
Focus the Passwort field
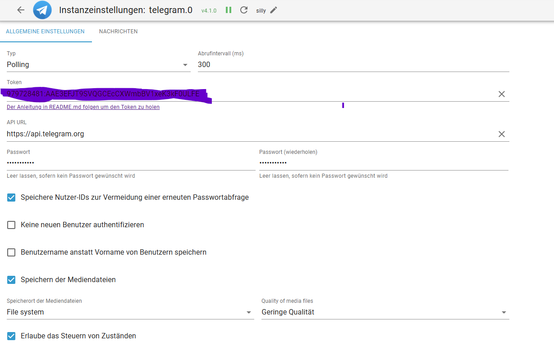pyautogui.click(x=131, y=163)
